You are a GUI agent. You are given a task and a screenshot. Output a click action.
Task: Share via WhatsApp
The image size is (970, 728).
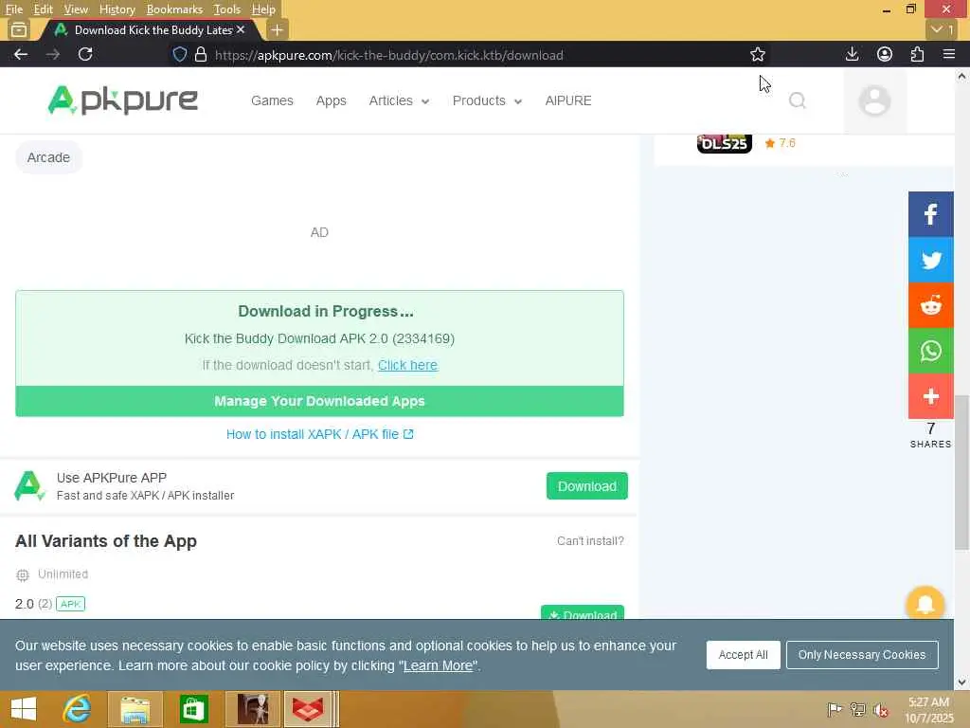[x=930, y=351]
